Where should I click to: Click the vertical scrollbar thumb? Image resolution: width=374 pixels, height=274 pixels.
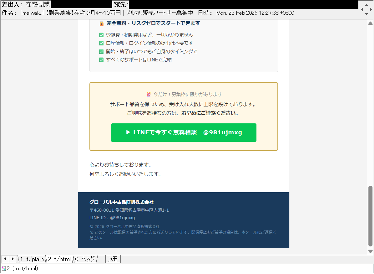click(371, 216)
